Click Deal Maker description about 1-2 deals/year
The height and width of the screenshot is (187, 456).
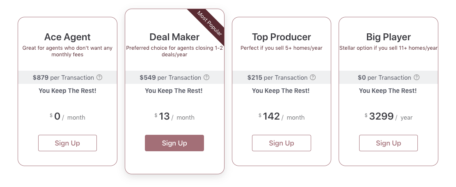click(174, 51)
